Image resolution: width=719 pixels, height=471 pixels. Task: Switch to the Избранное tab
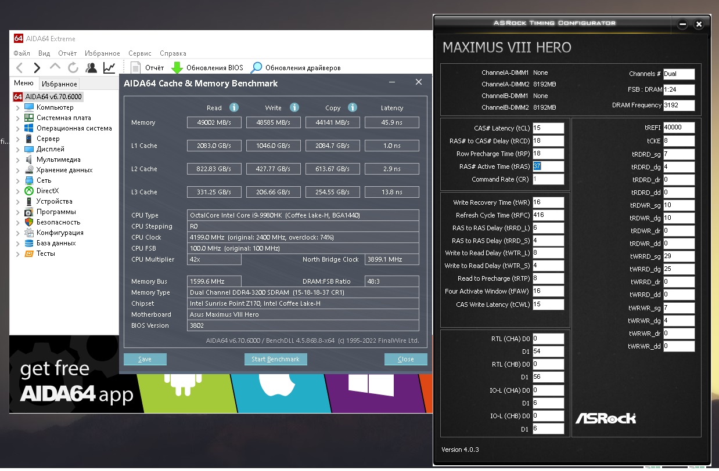[x=59, y=84]
